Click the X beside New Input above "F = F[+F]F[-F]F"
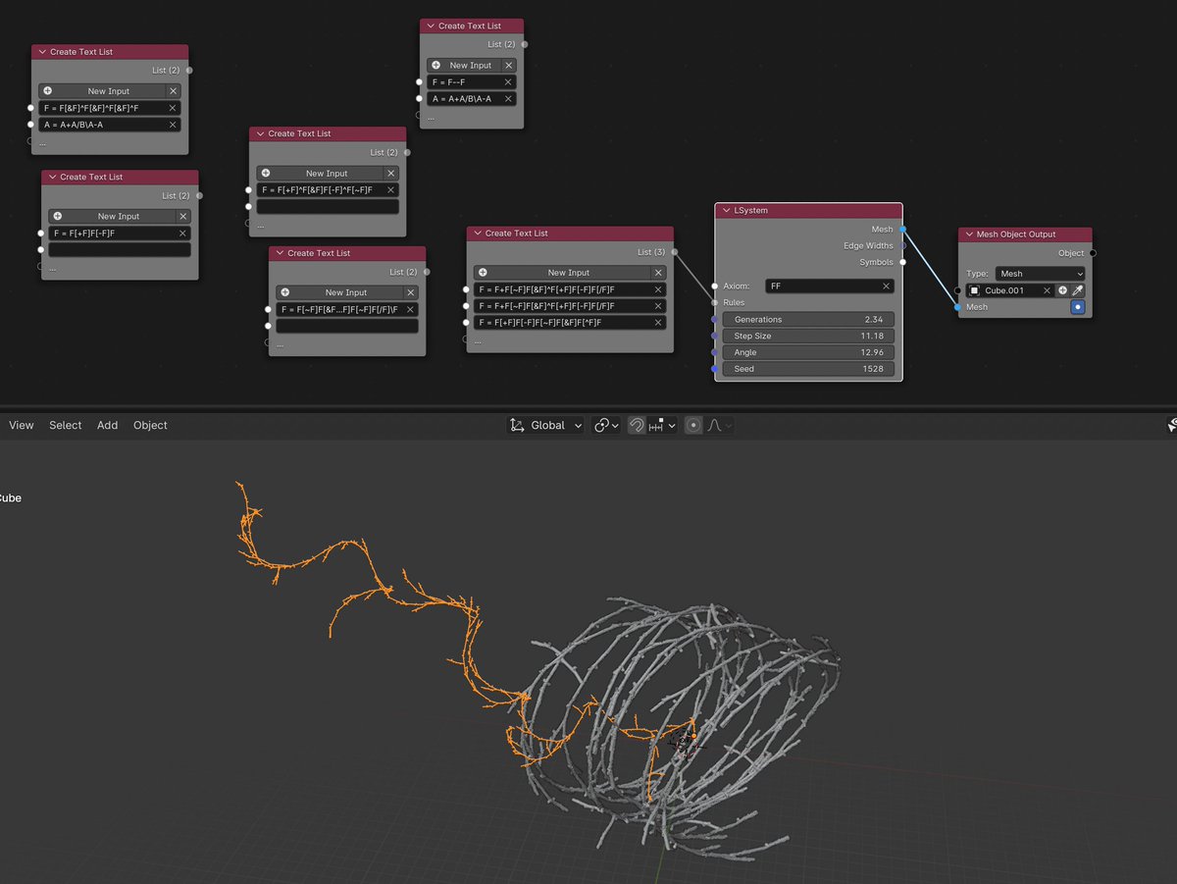This screenshot has width=1177, height=884. click(x=182, y=217)
